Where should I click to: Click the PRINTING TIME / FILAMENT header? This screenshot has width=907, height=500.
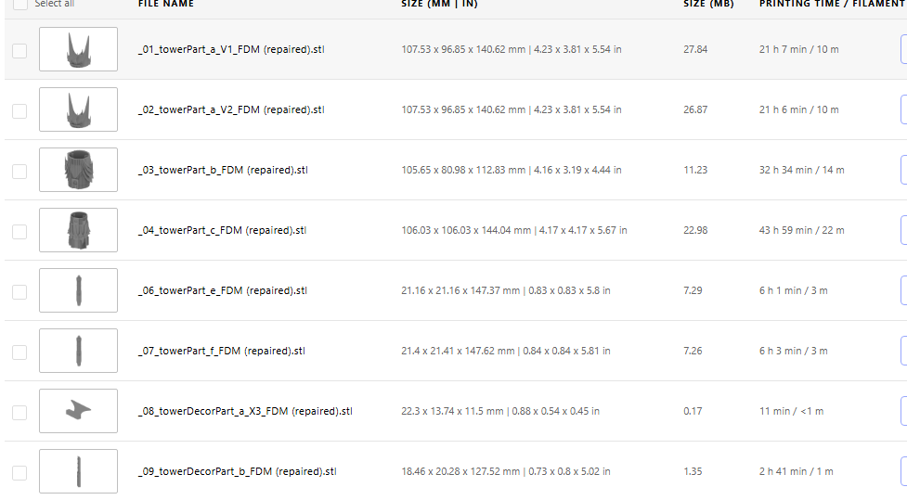(x=831, y=4)
